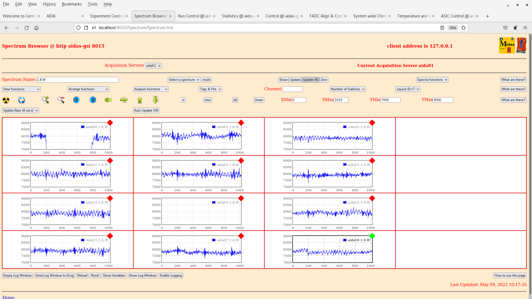Click the zoom in magnifier icon

point(45,100)
